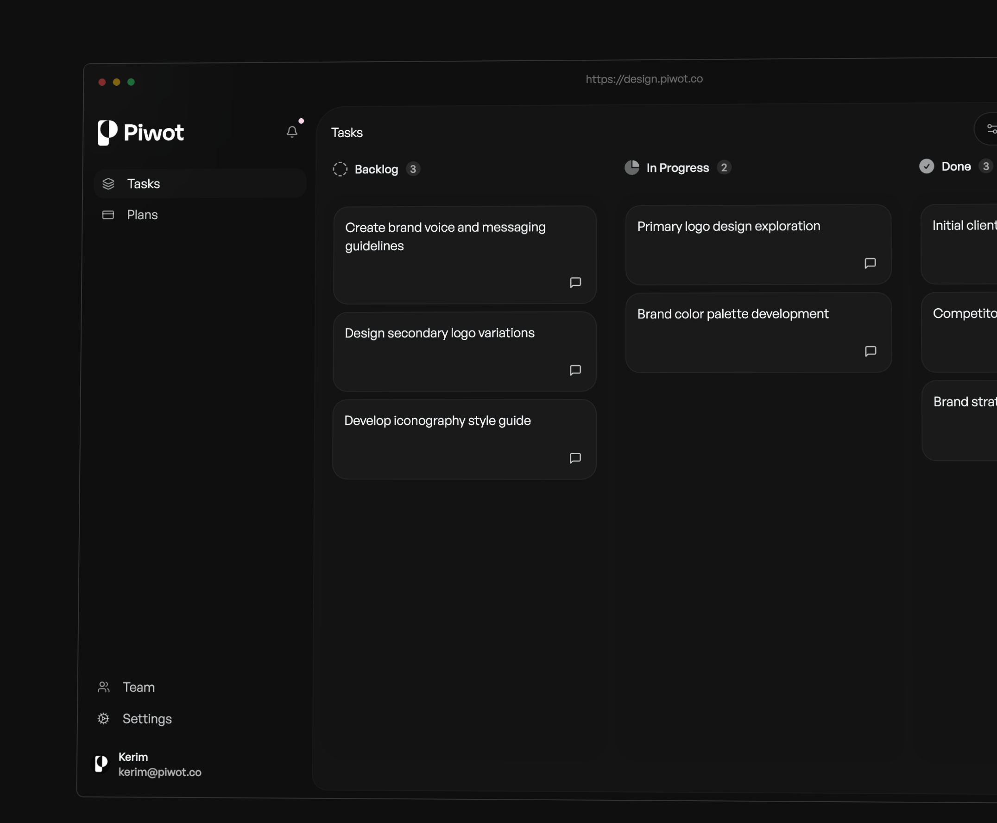Open Settings in the sidebar

[147, 719]
